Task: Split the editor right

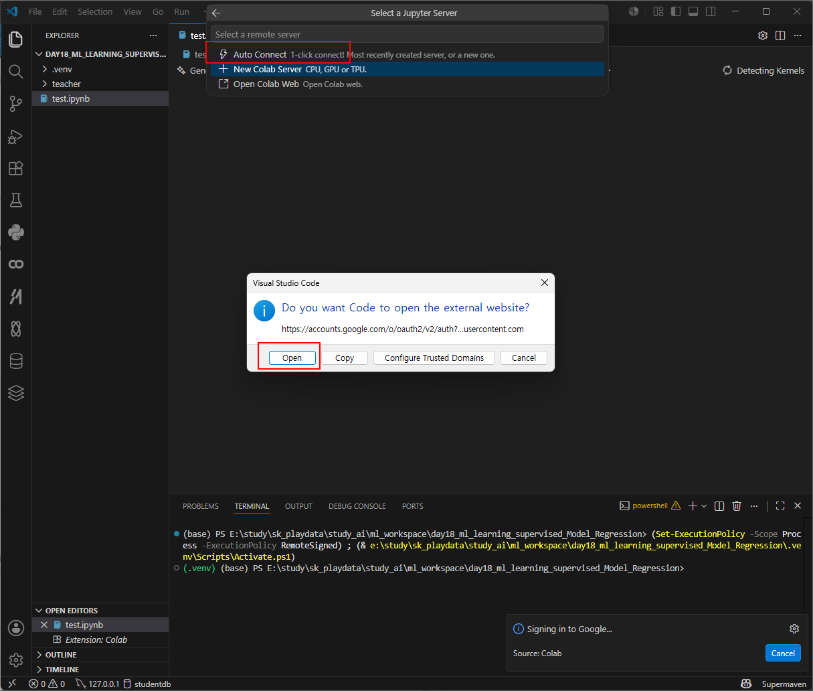Action: [780, 35]
